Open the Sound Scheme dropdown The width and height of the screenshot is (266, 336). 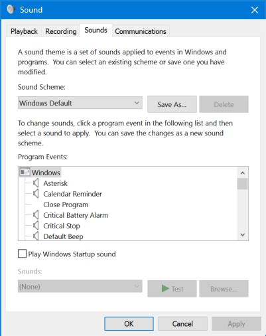coord(80,103)
